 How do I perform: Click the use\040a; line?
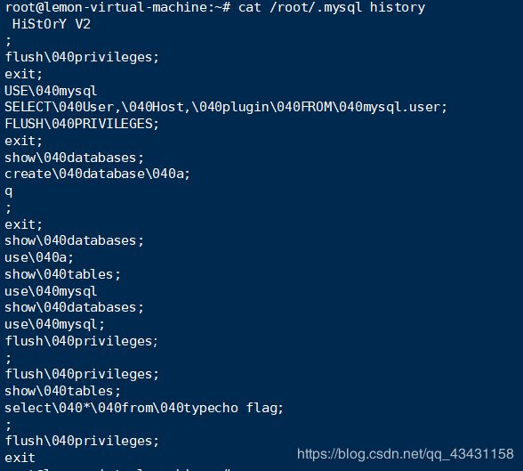coord(39,257)
